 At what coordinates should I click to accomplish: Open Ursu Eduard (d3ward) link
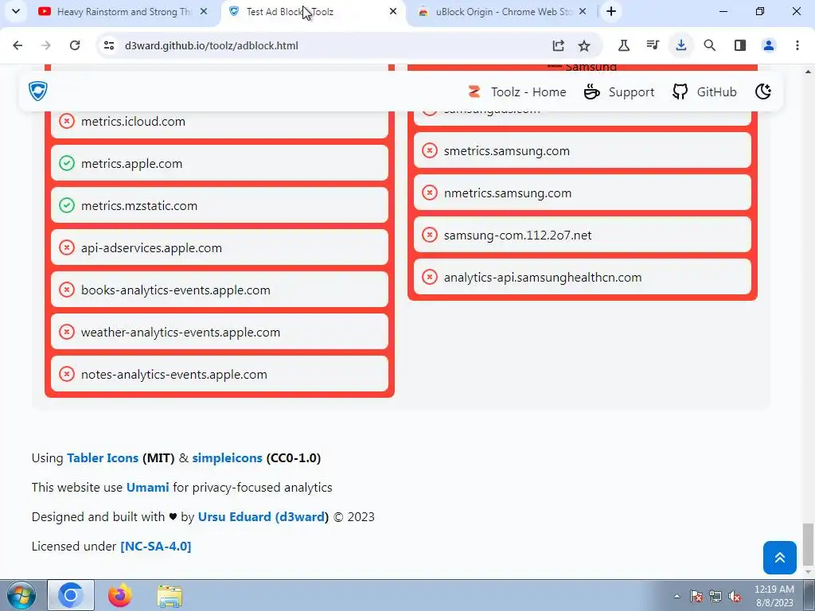(262, 517)
